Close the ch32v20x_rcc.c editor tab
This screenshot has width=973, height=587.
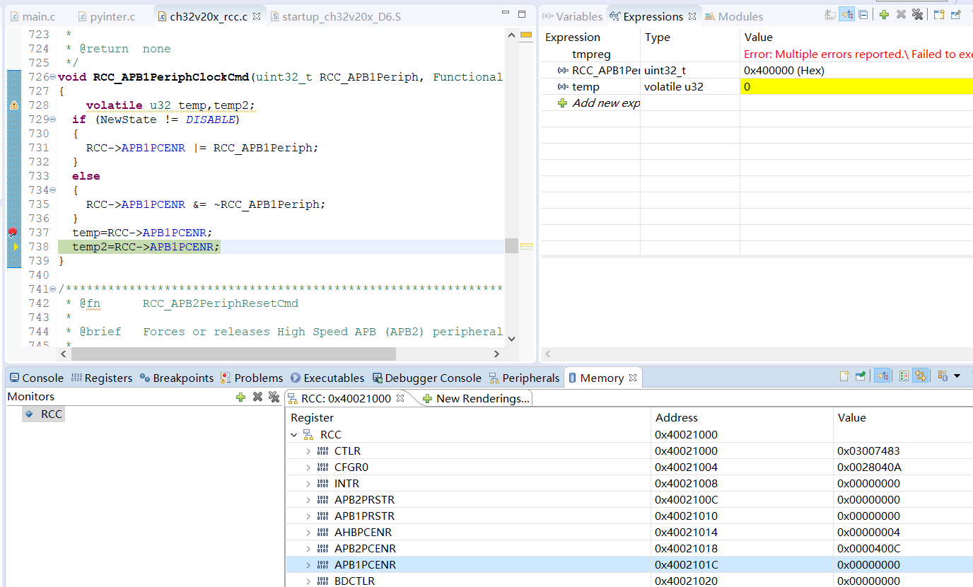click(256, 16)
